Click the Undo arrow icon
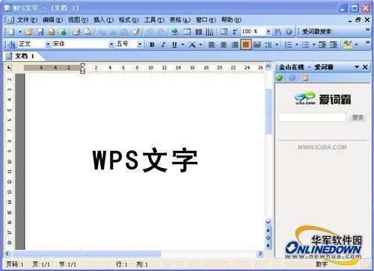 click(x=150, y=31)
